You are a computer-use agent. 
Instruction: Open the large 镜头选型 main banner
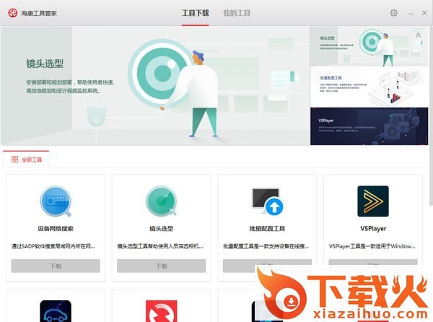[x=155, y=86]
